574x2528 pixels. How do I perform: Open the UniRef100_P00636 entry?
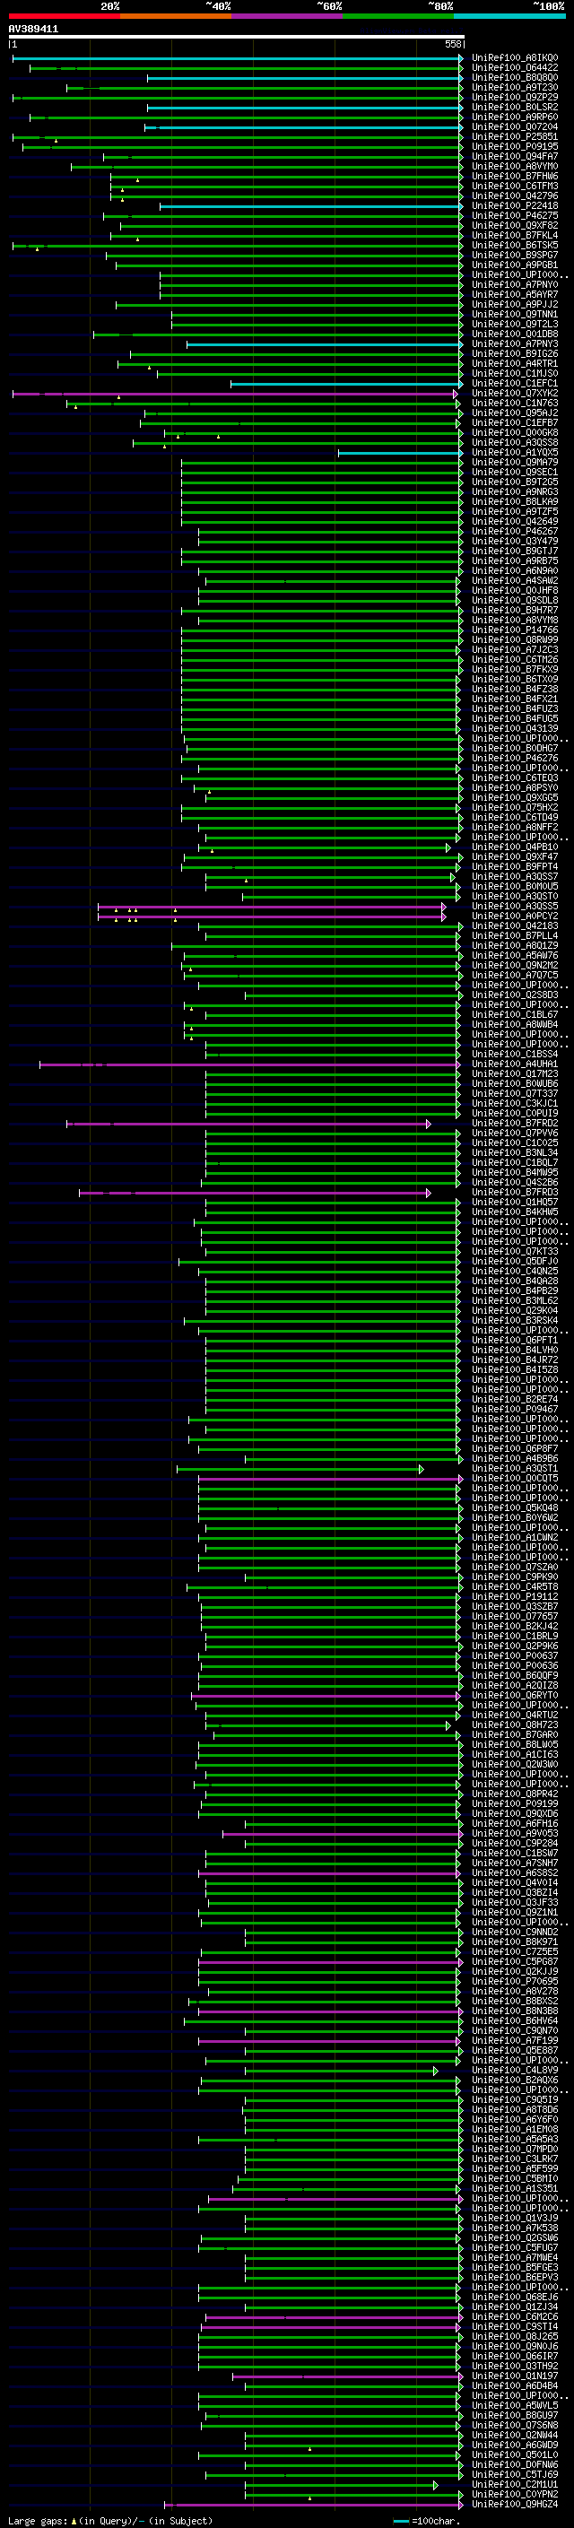(x=514, y=1665)
